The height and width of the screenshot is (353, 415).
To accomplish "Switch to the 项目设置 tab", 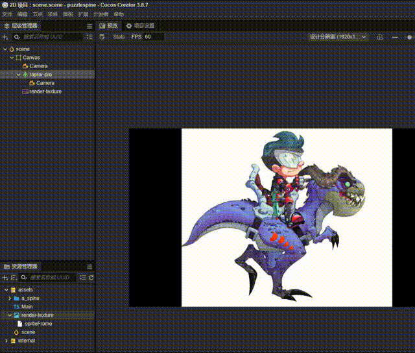I will tap(140, 26).
